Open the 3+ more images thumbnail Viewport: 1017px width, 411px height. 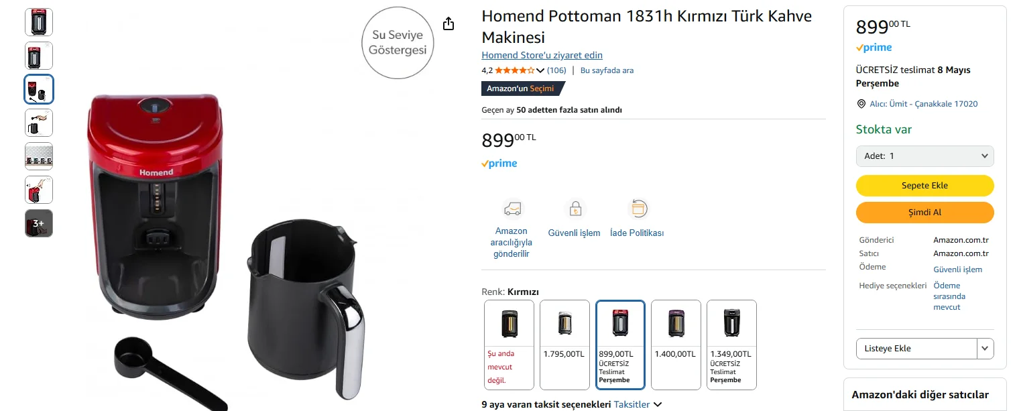[39, 223]
